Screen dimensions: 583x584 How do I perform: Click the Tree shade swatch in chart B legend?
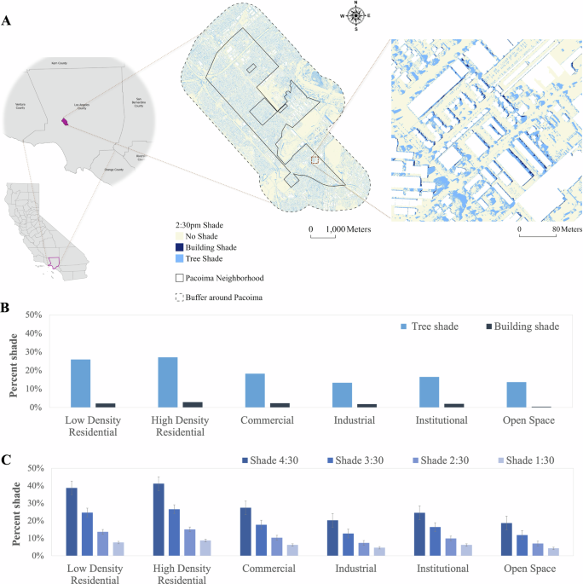coord(403,327)
